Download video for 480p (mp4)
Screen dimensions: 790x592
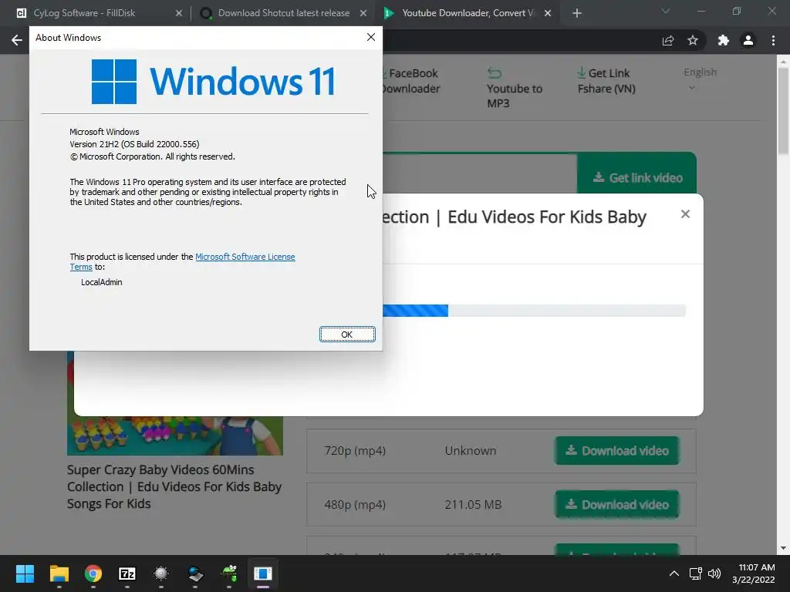(x=617, y=504)
